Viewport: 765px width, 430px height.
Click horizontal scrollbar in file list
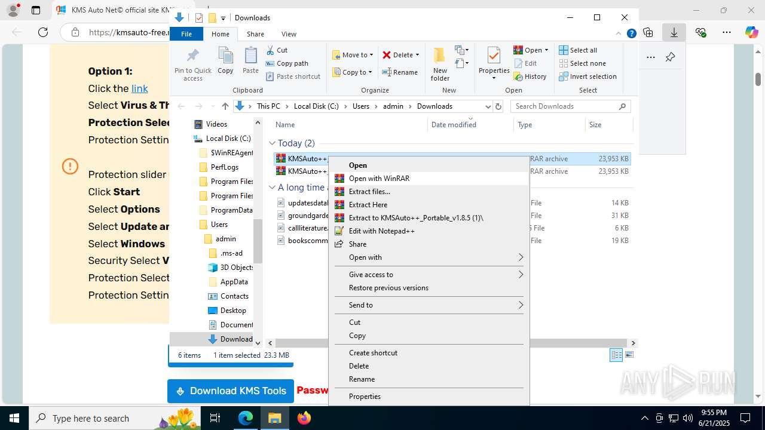pyautogui.click(x=451, y=343)
